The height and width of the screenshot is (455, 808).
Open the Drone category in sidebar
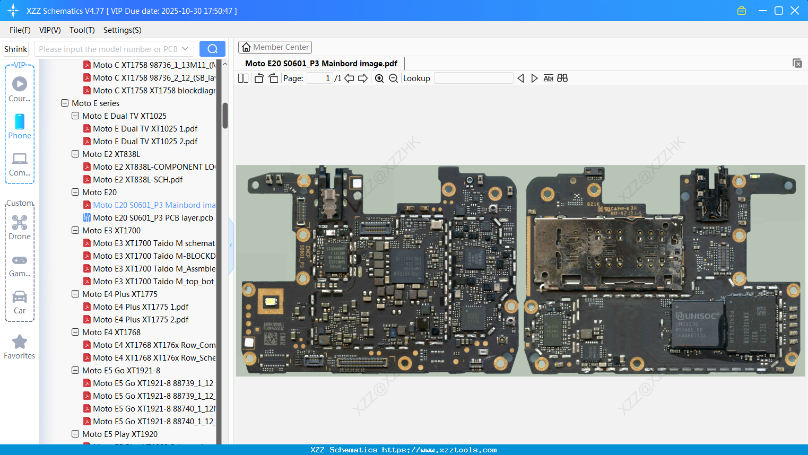coord(20,227)
